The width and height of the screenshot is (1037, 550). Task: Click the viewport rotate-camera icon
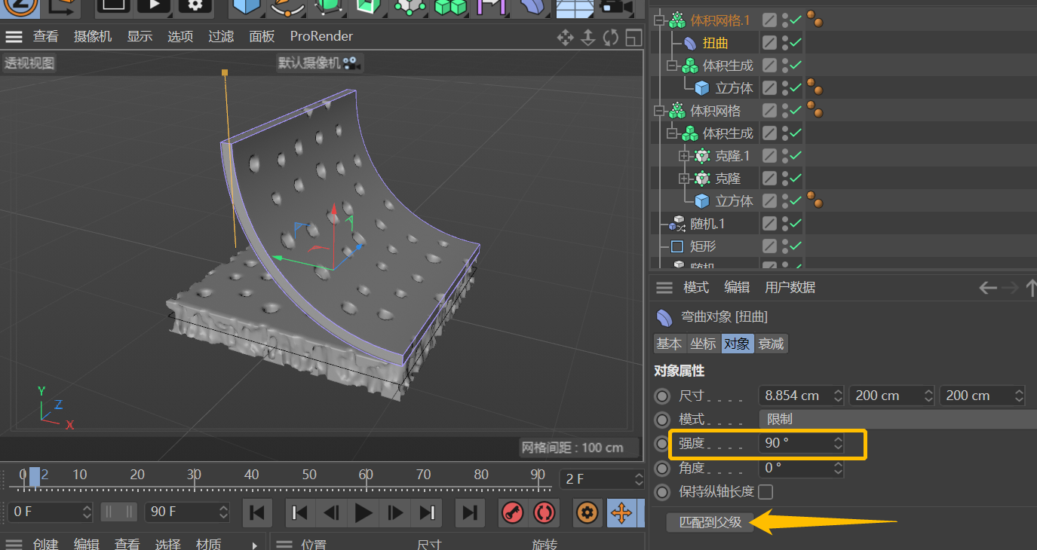[611, 37]
